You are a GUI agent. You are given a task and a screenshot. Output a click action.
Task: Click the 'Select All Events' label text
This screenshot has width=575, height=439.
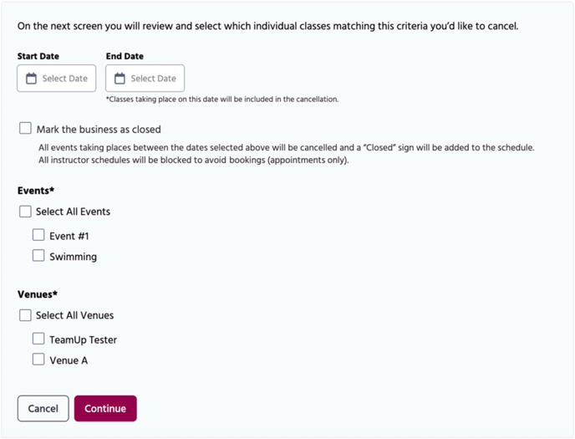[x=73, y=212]
